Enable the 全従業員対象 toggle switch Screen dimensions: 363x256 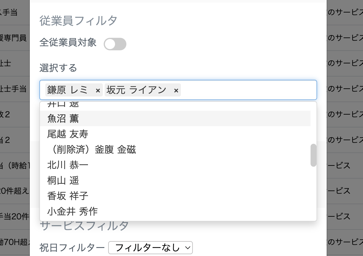tap(115, 44)
